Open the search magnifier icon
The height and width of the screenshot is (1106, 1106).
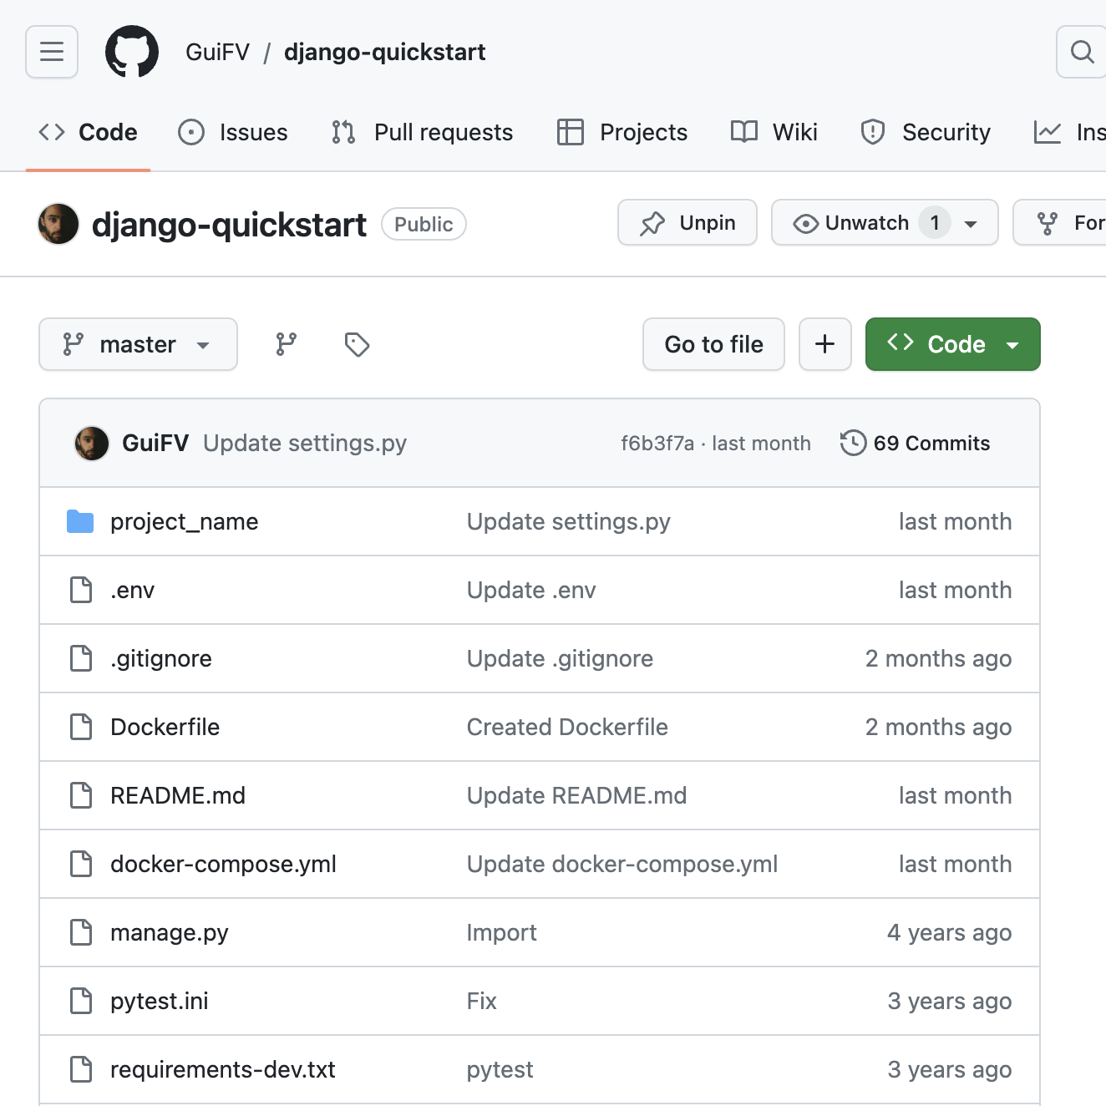click(x=1082, y=52)
